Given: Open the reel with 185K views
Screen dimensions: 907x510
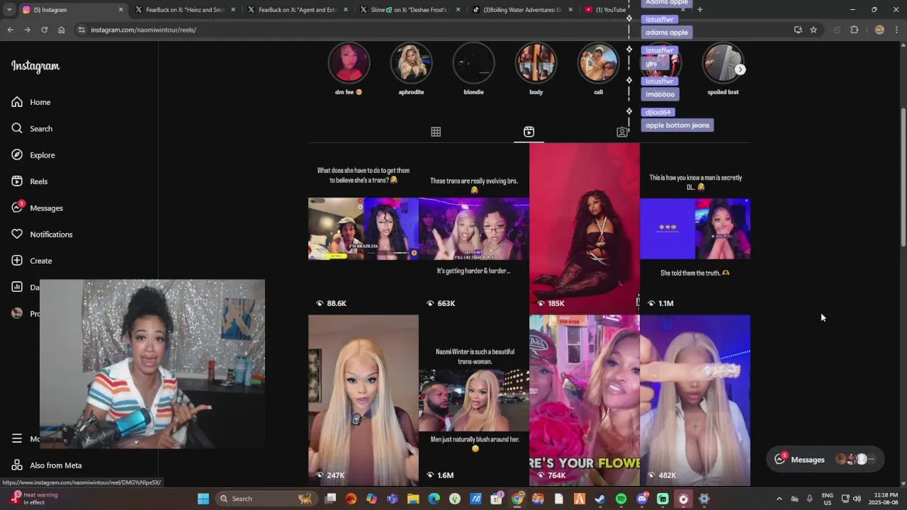Looking at the screenshot, I should tap(584, 228).
